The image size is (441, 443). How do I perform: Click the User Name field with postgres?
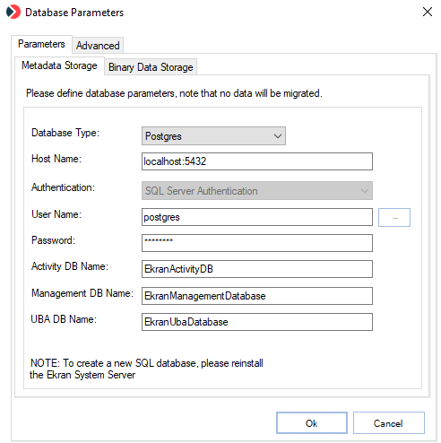coord(257,217)
